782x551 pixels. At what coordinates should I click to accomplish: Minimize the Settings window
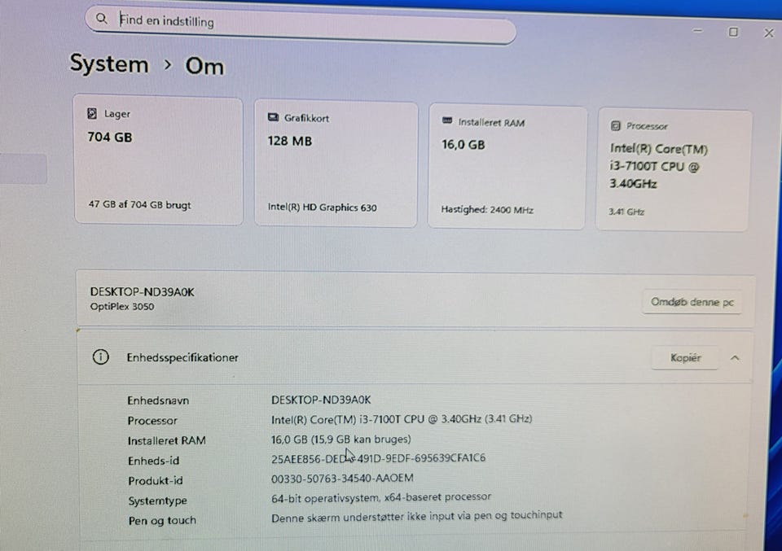click(x=698, y=31)
